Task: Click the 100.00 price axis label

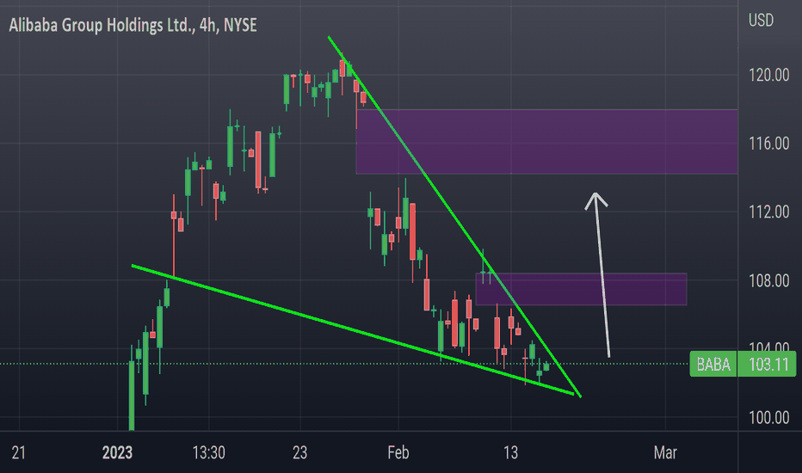Action: pyautogui.click(x=768, y=418)
